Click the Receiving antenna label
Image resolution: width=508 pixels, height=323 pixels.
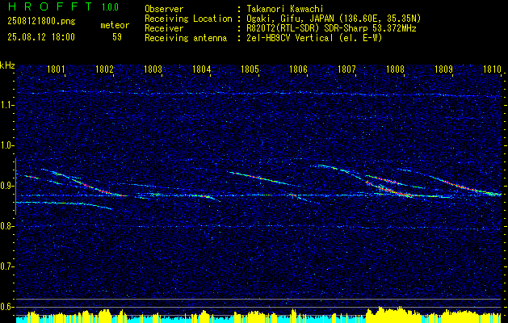tap(186, 38)
